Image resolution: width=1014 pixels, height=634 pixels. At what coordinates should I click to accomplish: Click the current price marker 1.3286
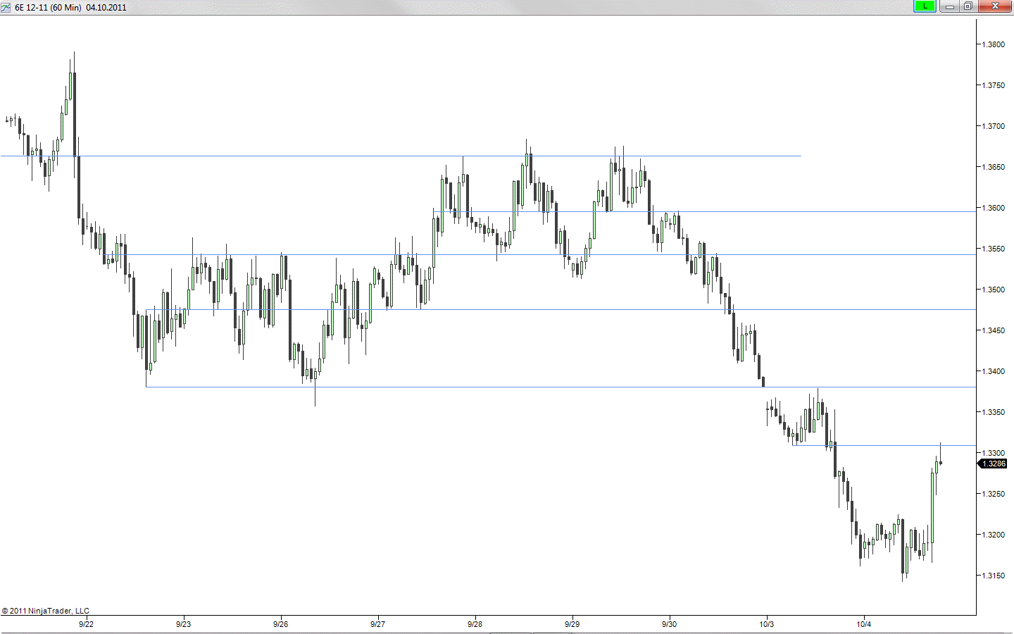click(993, 464)
